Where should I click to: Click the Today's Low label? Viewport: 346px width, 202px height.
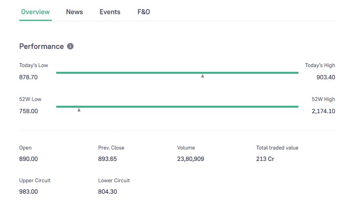pos(34,65)
